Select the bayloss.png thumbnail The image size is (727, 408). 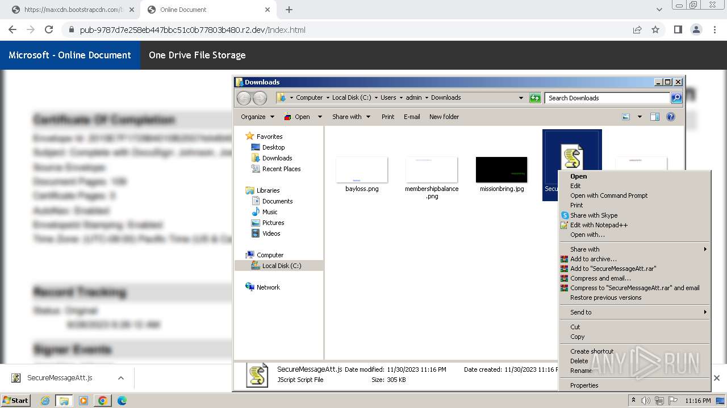point(362,170)
